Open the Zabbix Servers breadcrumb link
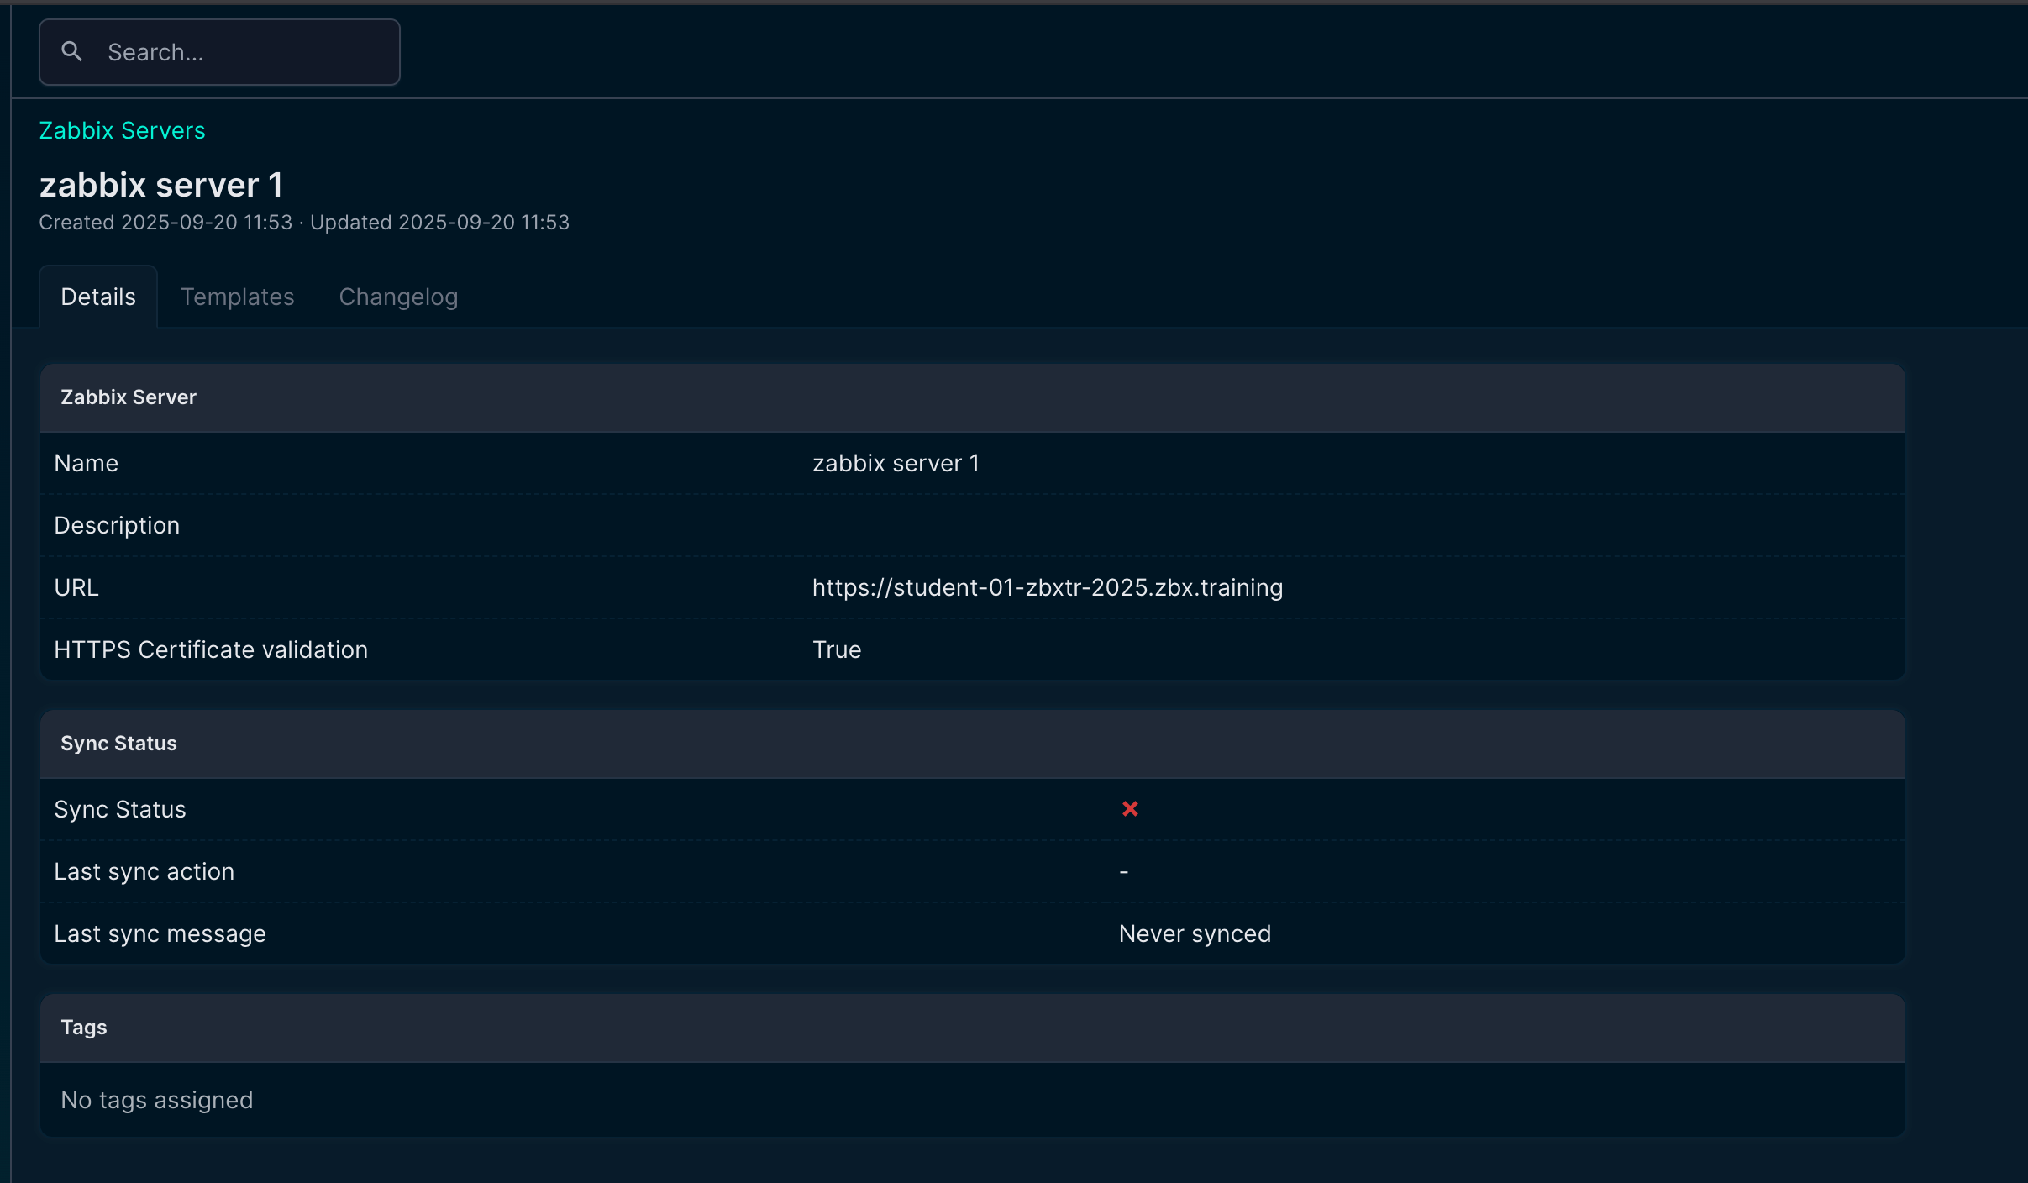 122,131
